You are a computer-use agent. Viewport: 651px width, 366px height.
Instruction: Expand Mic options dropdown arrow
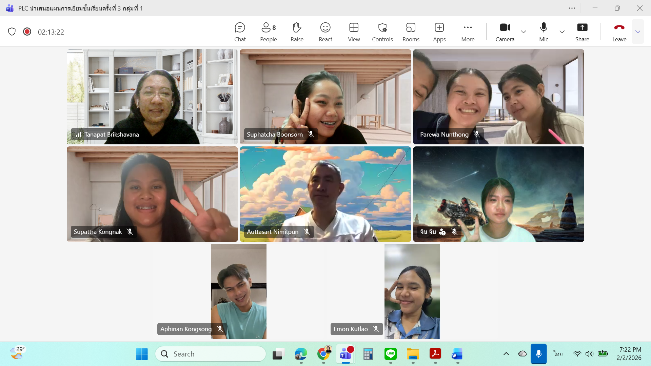562,32
